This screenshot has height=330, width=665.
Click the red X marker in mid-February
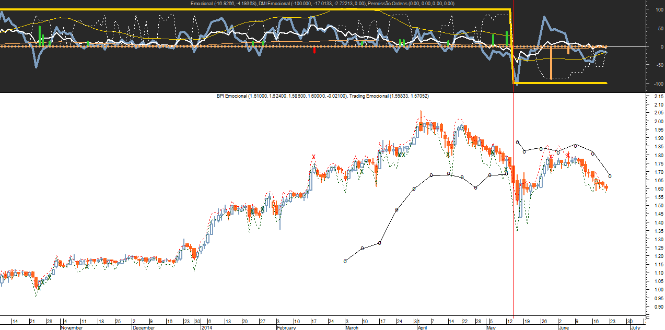(x=313, y=157)
